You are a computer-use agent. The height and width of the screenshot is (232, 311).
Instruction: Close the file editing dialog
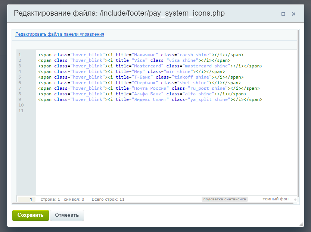pyautogui.click(x=293, y=14)
